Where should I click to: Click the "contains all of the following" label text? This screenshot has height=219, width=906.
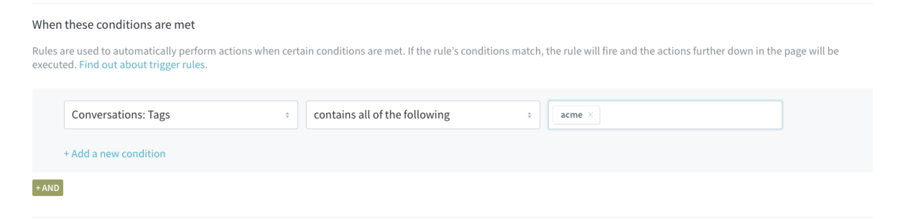click(382, 115)
